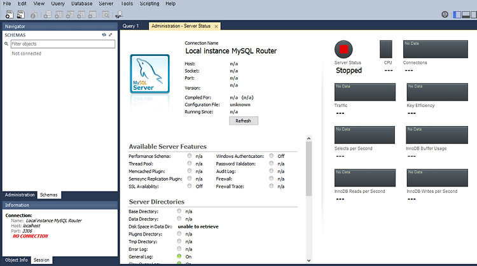Click the Performance Schema status indicator
The image size is (477, 266).
tap(190, 155)
